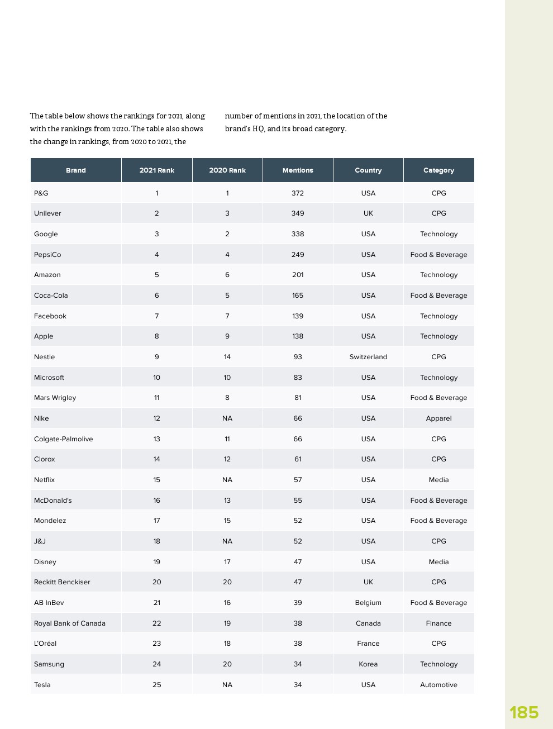Click the Royal Bank of Canada cell

(70, 623)
